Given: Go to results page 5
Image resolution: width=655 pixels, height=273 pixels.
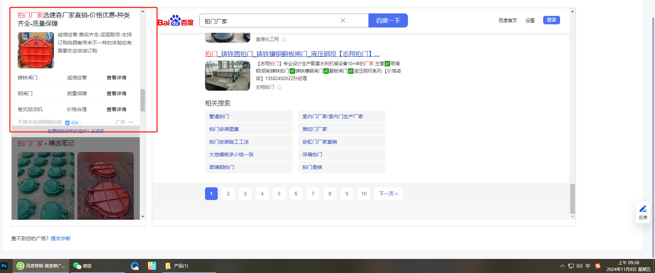Looking at the screenshot, I should tap(279, 194).
